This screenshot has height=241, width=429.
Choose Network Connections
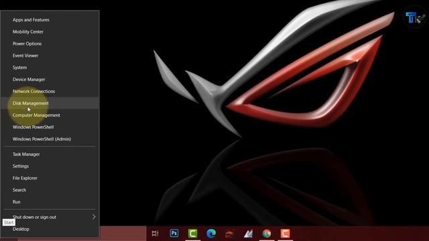50,91
